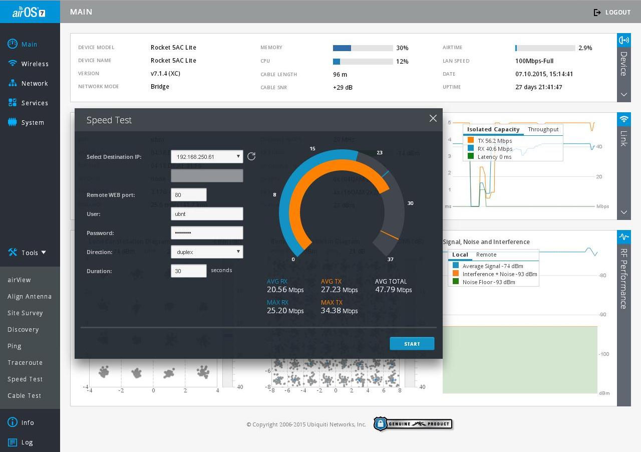This screenshot has width=641, height=452.
Task: Click the AVG RX 20.56 Mbps value
Action: pos(285,290)
